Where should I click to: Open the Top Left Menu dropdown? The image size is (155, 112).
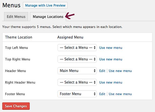(x=77, y=48)
